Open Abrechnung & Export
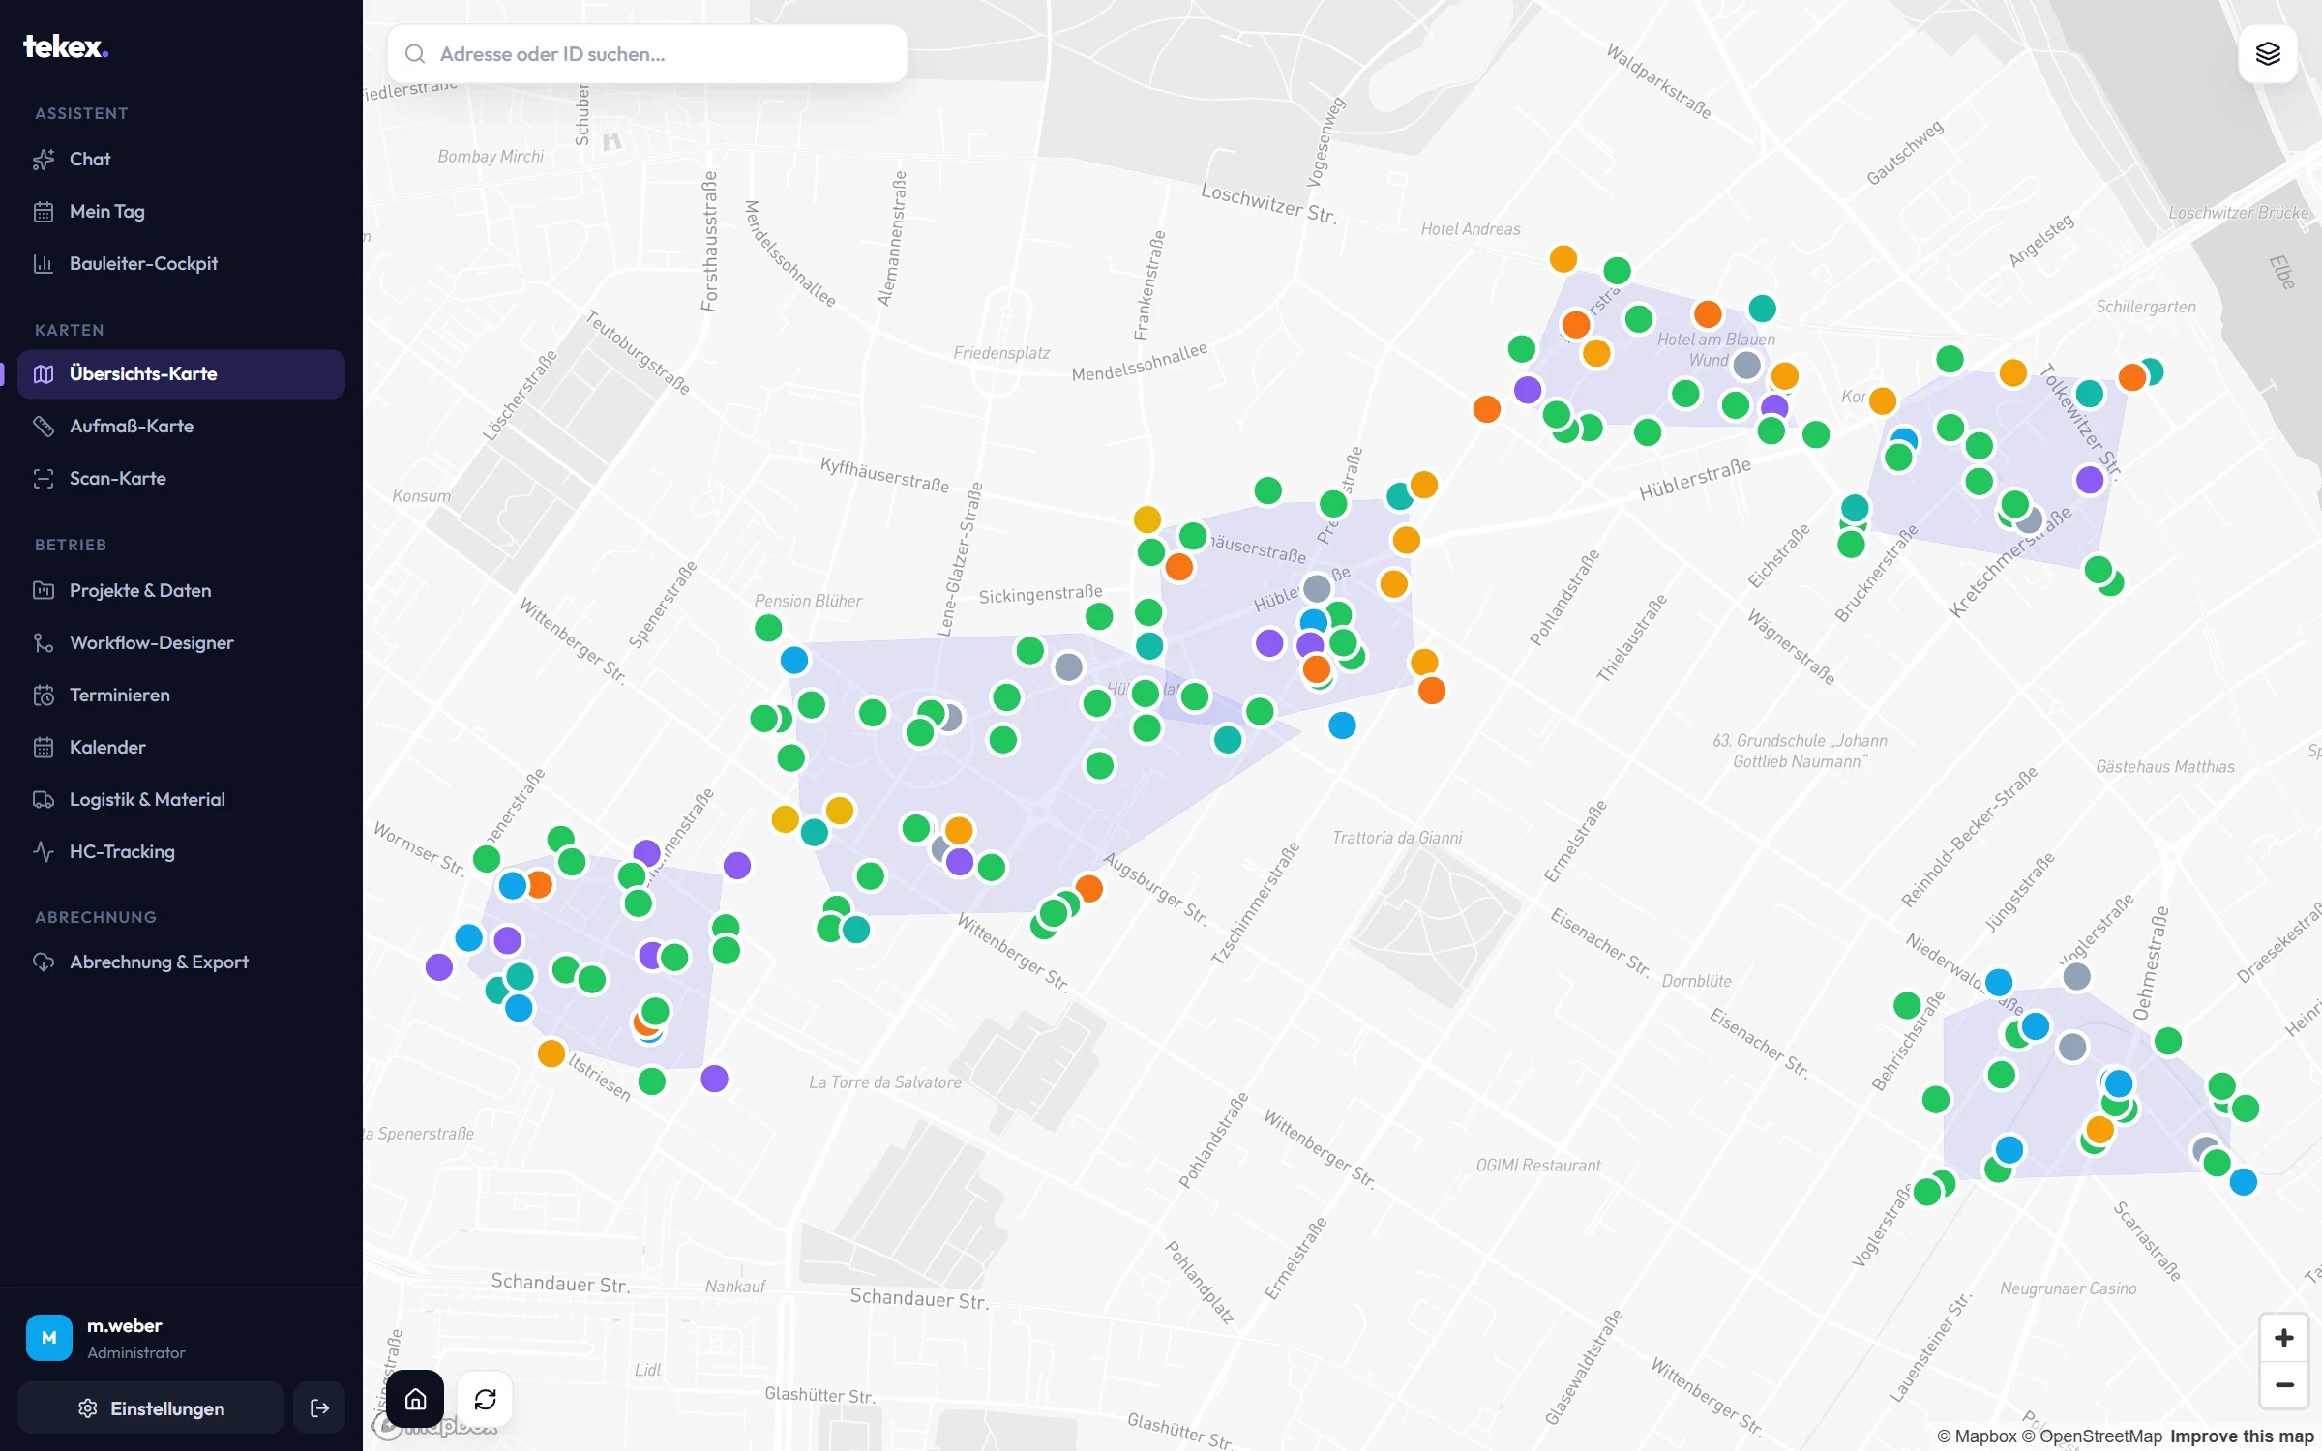 coord(181,962)
